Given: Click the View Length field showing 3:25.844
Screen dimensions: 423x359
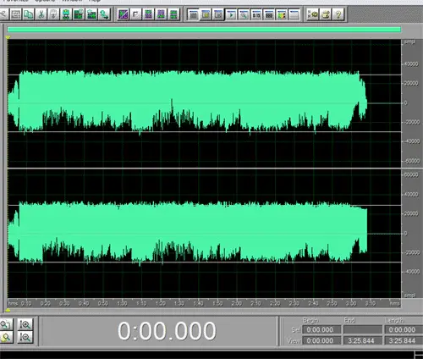Looking at the screenshot, I should (404, 340).
